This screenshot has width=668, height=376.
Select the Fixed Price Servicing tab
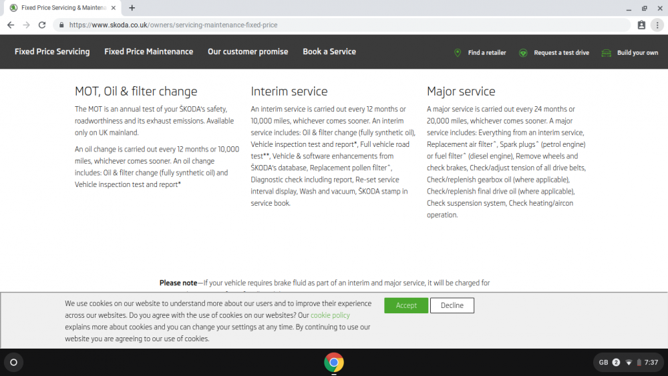tap(63, 7)
